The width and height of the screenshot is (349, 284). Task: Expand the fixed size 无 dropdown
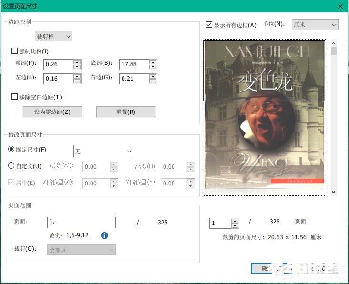click(x=103, y=151)
